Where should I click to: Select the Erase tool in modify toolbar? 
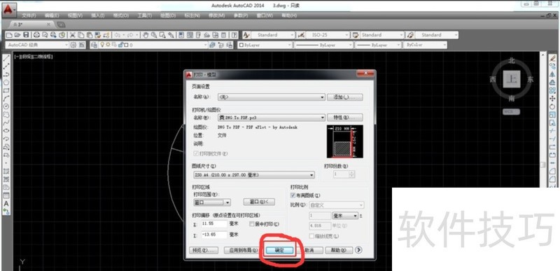[552, 58]
